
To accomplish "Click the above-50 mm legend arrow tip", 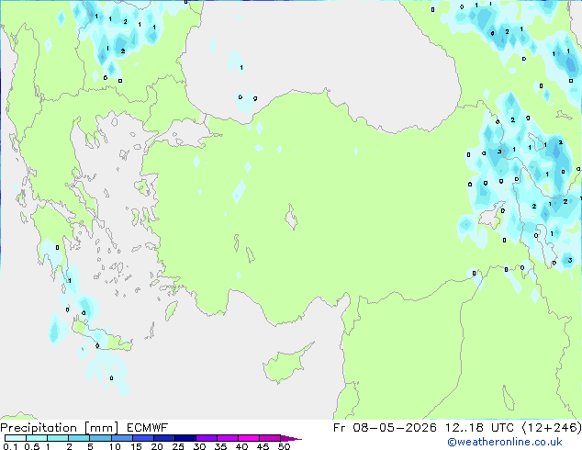I will 291,438.
